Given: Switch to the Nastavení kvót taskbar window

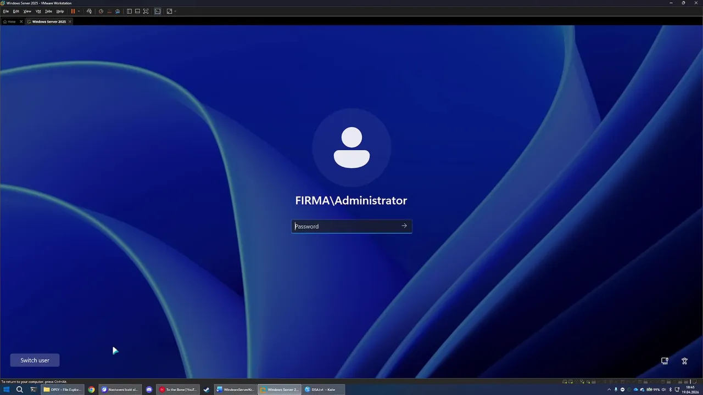Looking at the screenshot, I should point(120,390).
